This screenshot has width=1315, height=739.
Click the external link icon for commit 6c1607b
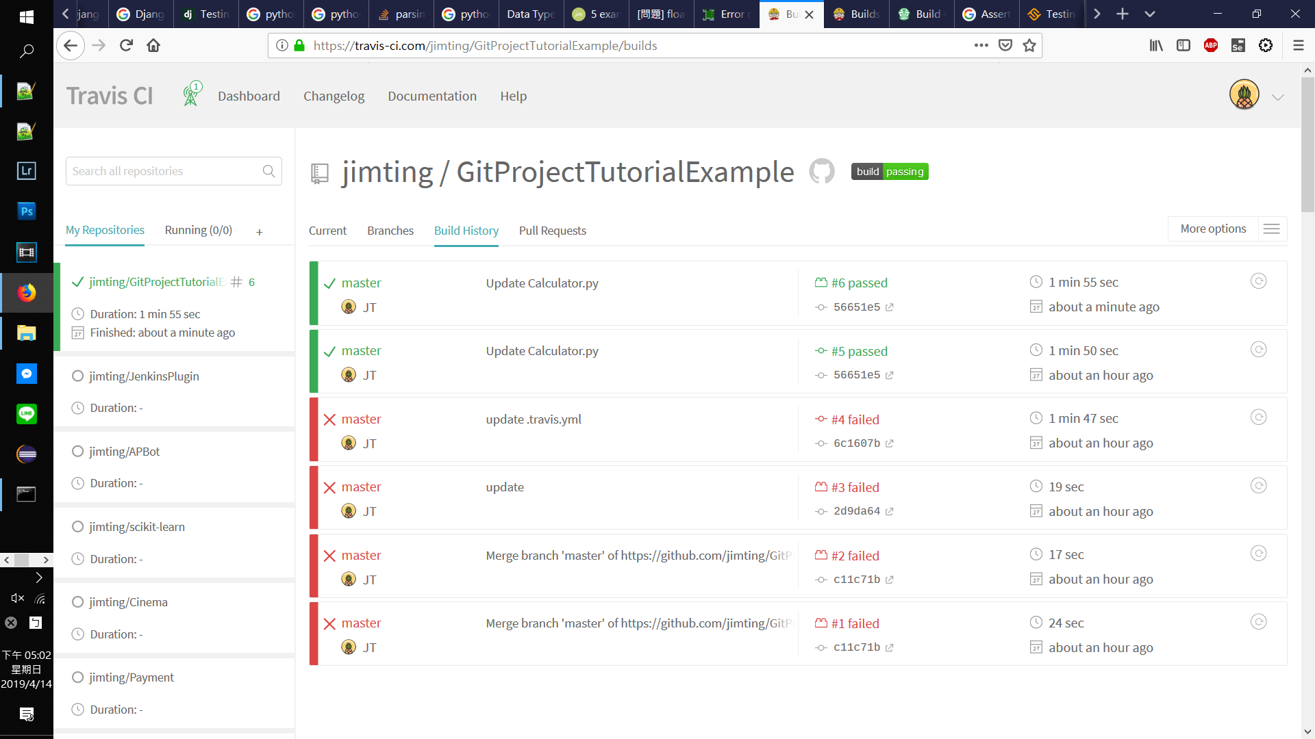pos(889,443)
